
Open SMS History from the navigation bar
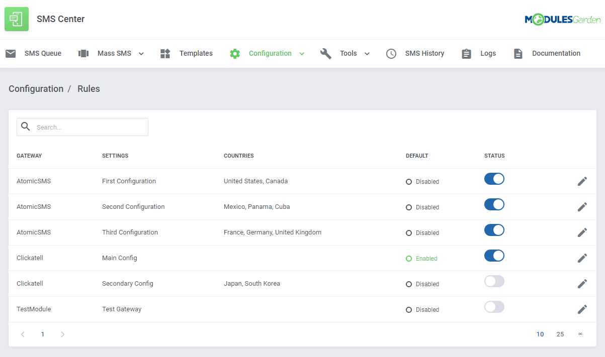click(424, 53)
